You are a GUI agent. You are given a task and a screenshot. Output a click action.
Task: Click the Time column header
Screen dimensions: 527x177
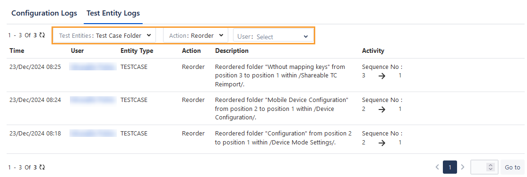point(17,51)
